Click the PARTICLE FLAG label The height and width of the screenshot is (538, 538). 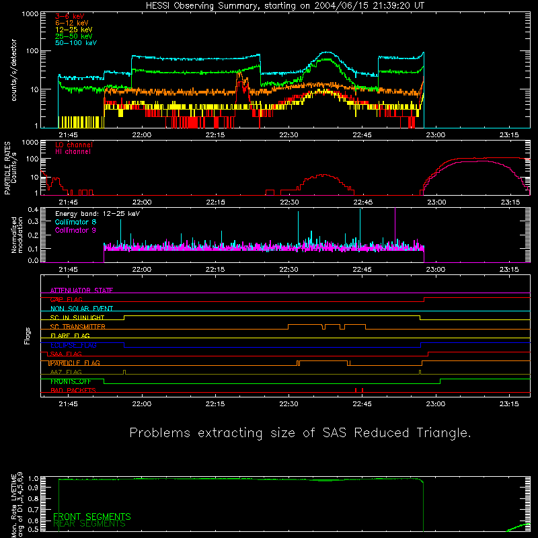75,363
